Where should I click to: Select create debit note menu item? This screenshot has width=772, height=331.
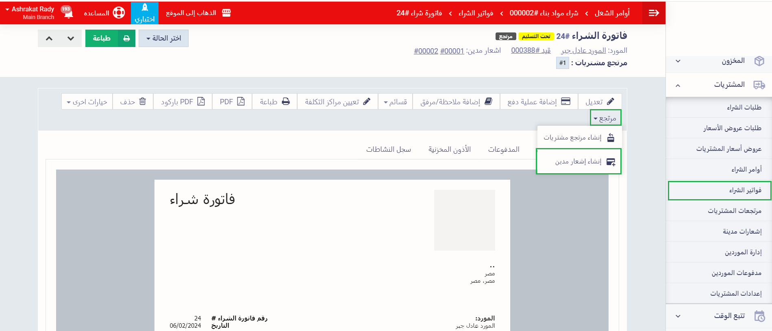578,161
